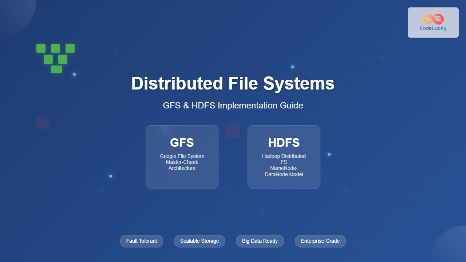Screen dimensions: 466x262
Task: Click the blue dot above the main title
Action: pyautogui.click(x=293, y=67)
